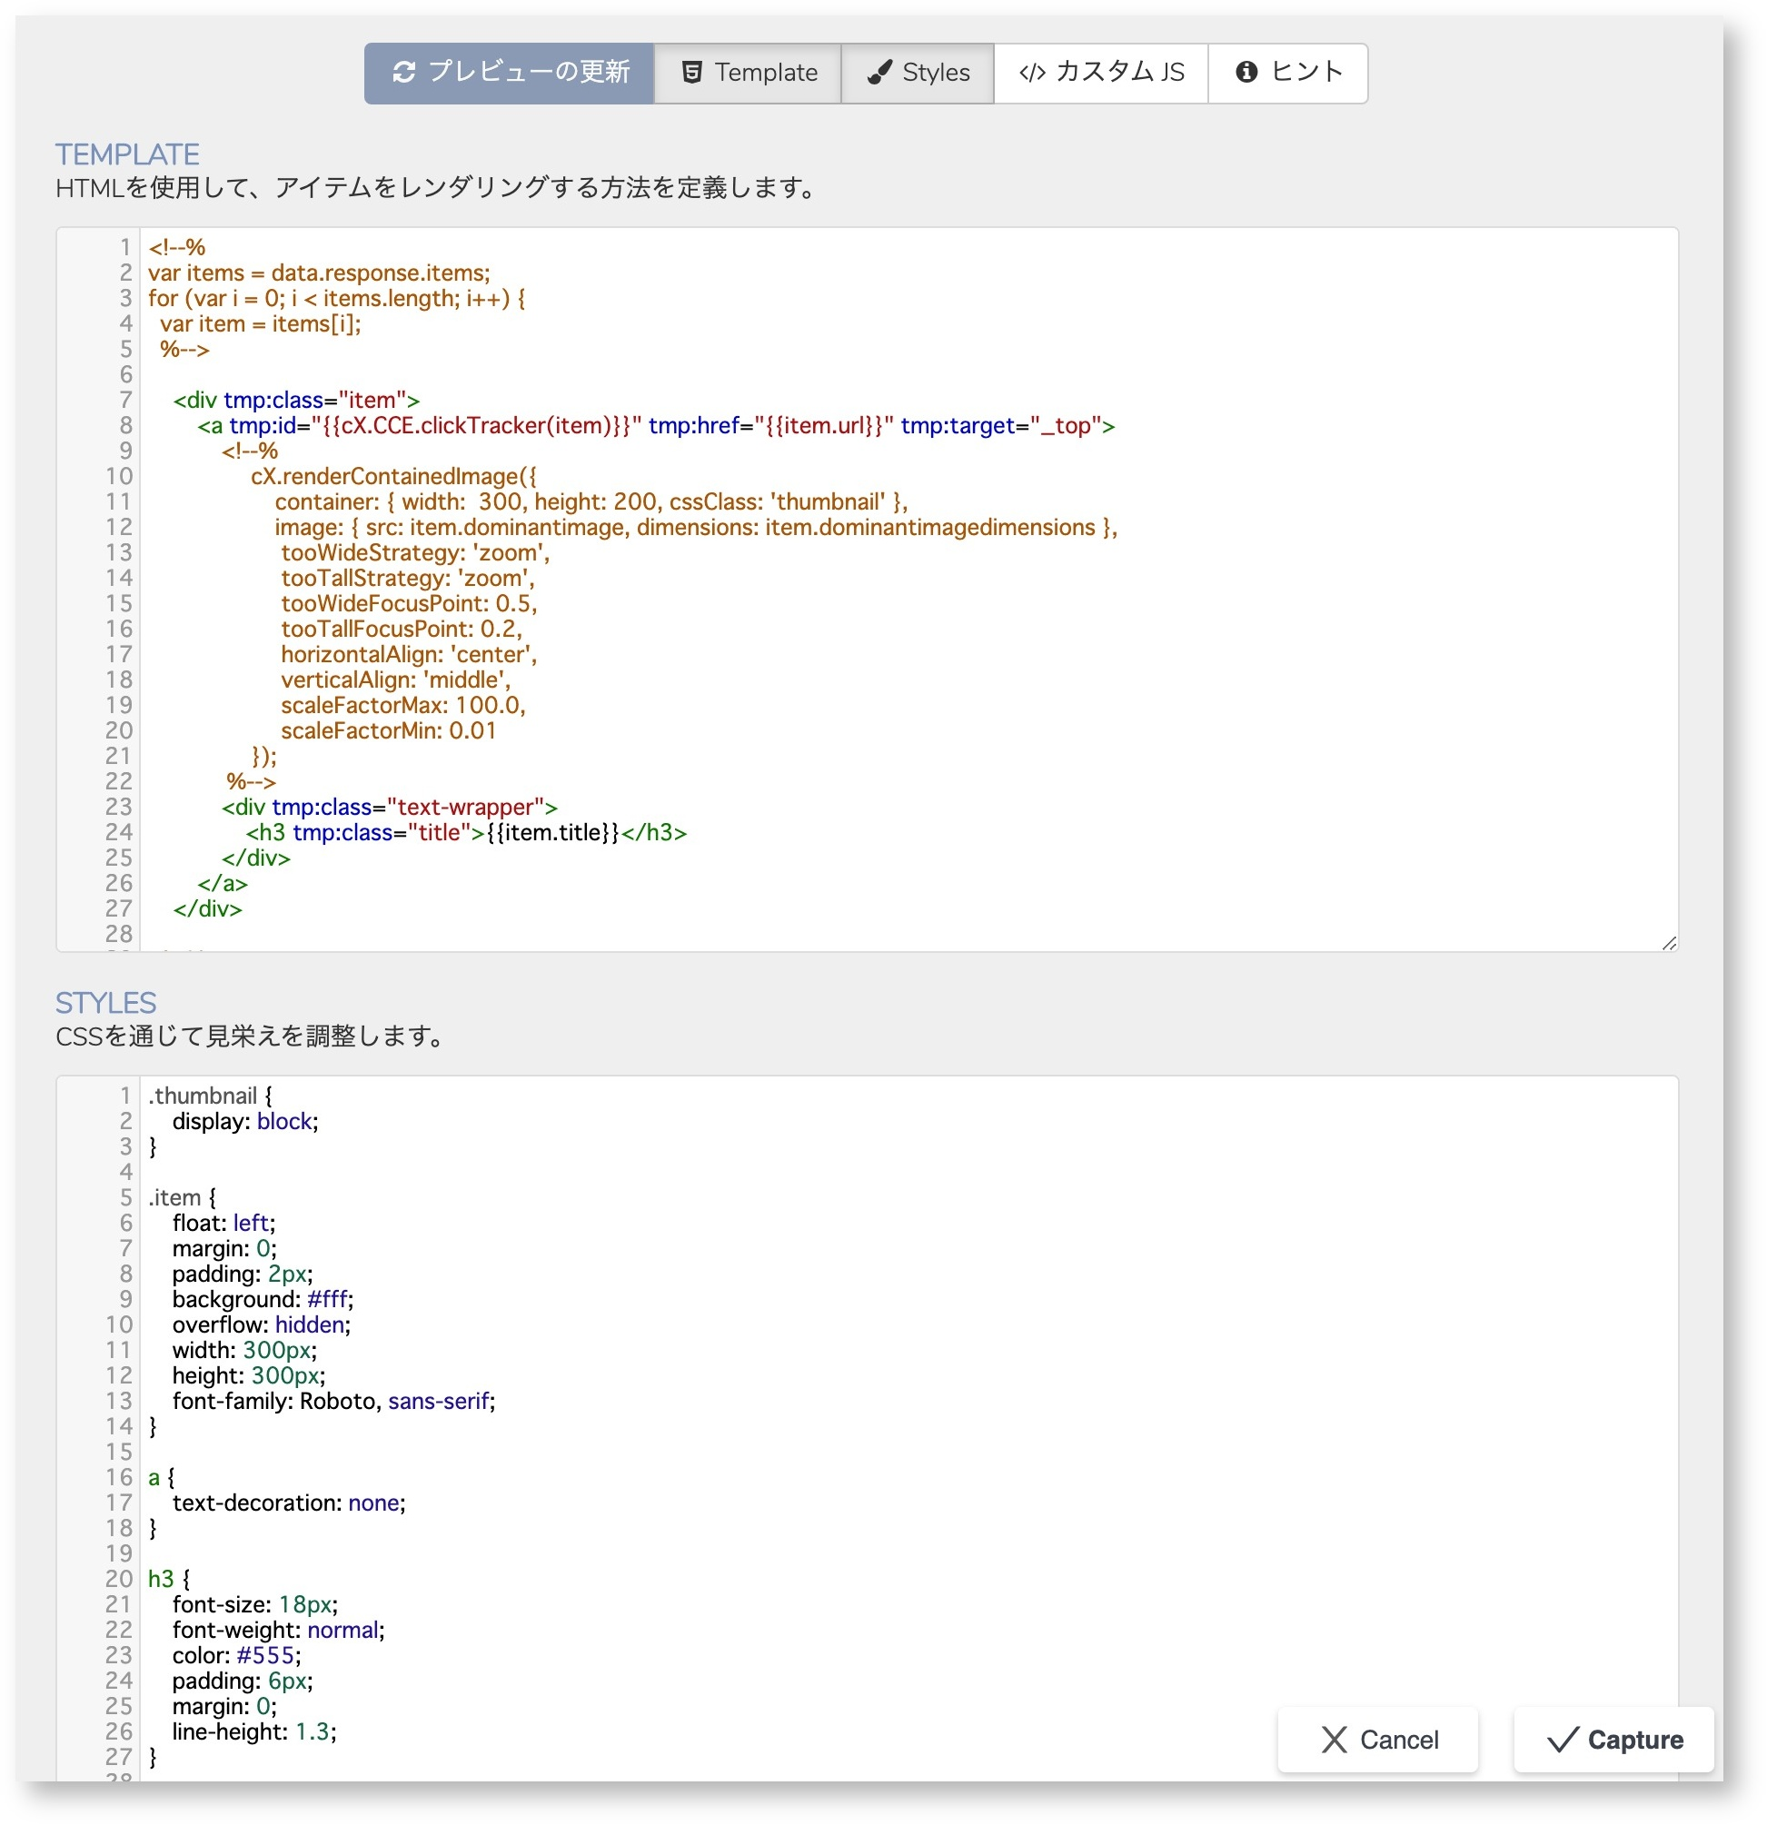Click resize handle of the template editor
Screen dimensions: 1767x1825
(x=1668, y=942)
